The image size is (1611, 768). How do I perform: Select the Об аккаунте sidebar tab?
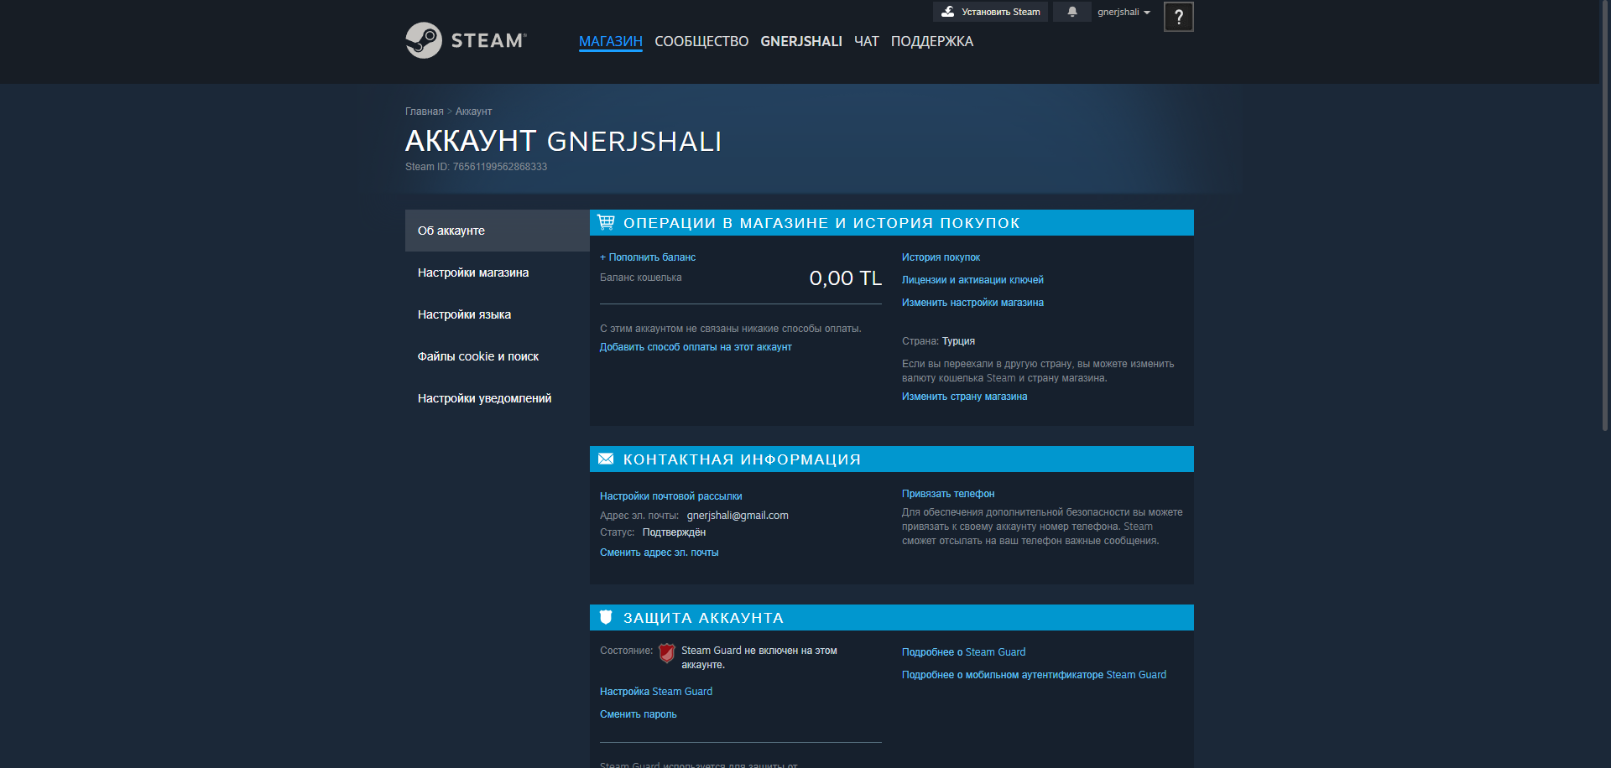(x=498, y=231)
